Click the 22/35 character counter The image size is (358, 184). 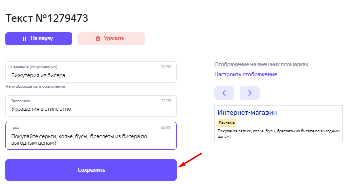(x=166, y=101)
